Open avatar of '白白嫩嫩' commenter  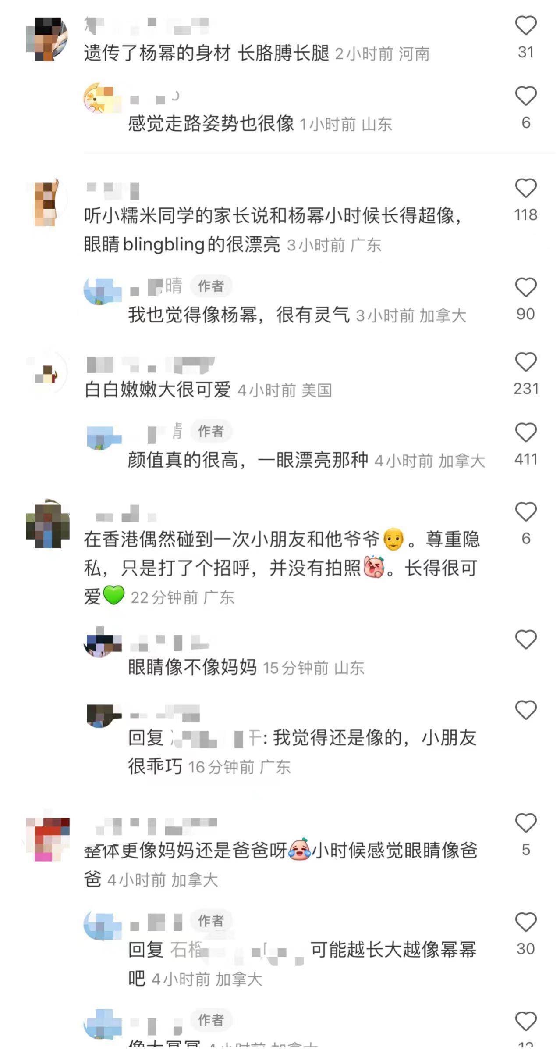47,373
